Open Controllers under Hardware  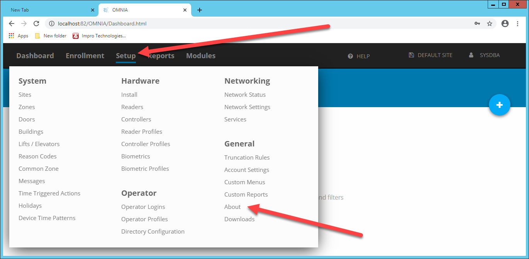tap(136, 119)
